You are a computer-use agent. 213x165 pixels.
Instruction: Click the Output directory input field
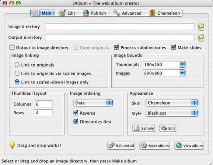120,37
